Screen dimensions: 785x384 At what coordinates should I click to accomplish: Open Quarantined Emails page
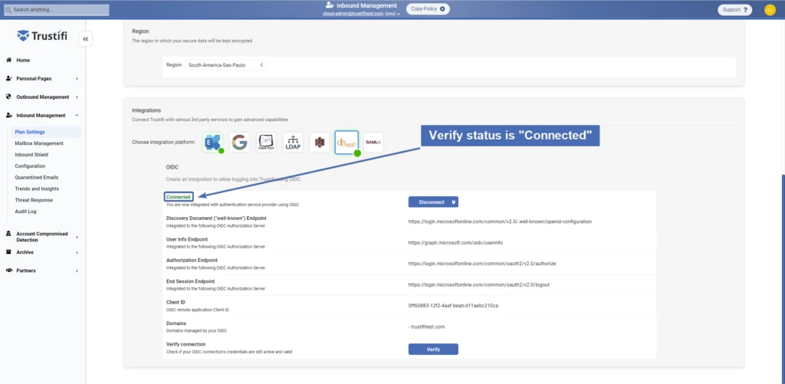click(36, 177)
